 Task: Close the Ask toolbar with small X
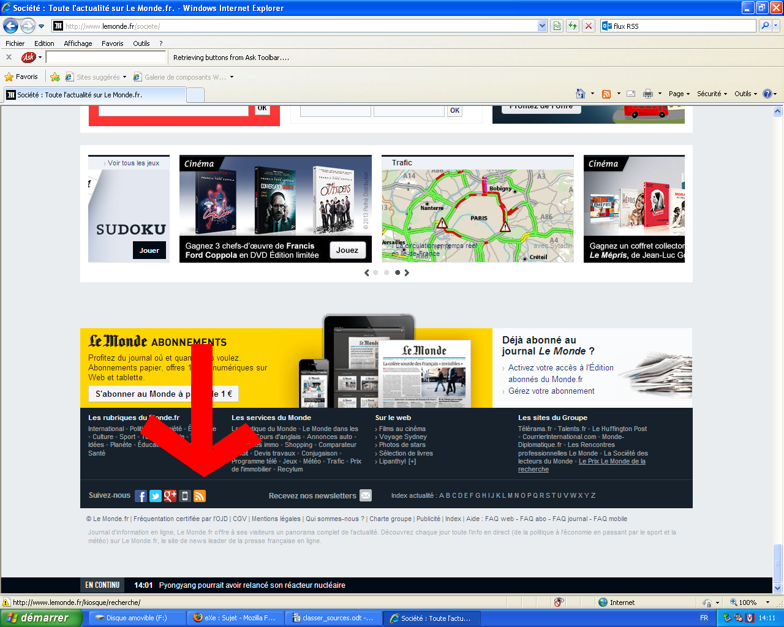click(x=9, y=57)
